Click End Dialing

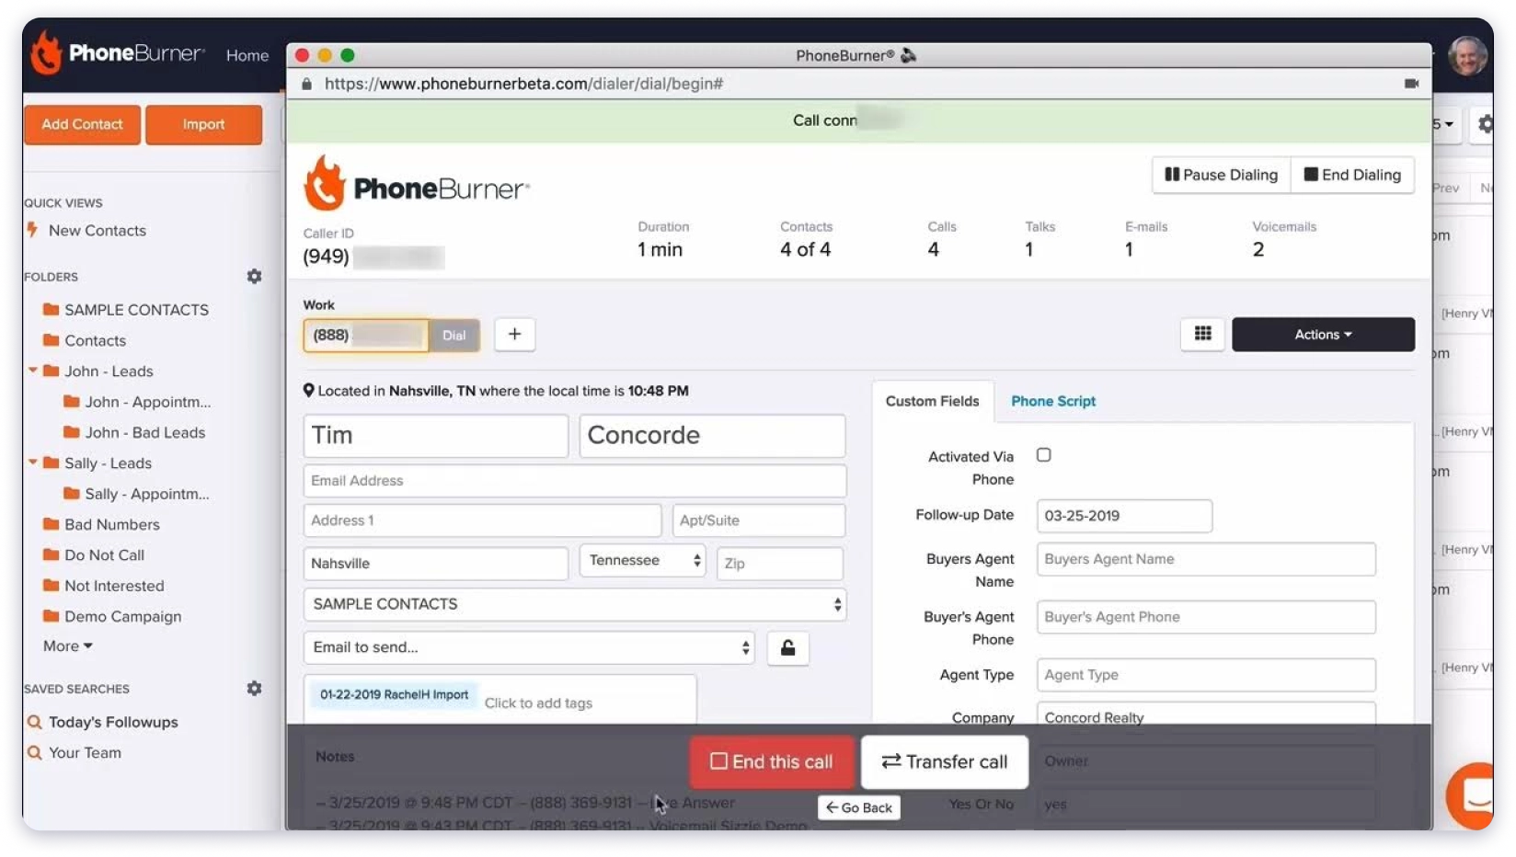[1352, 175]
